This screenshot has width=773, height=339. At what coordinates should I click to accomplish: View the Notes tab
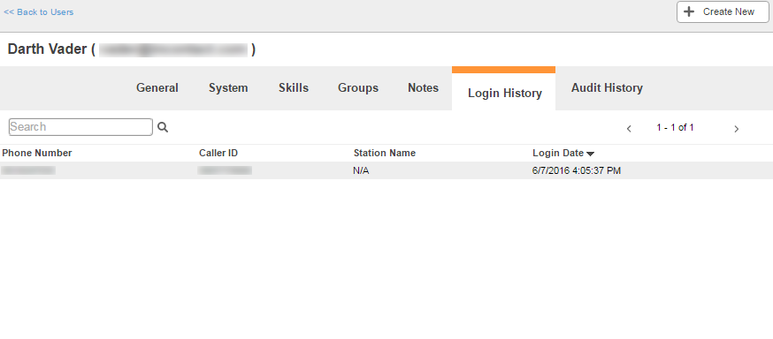tap(423, 88)
